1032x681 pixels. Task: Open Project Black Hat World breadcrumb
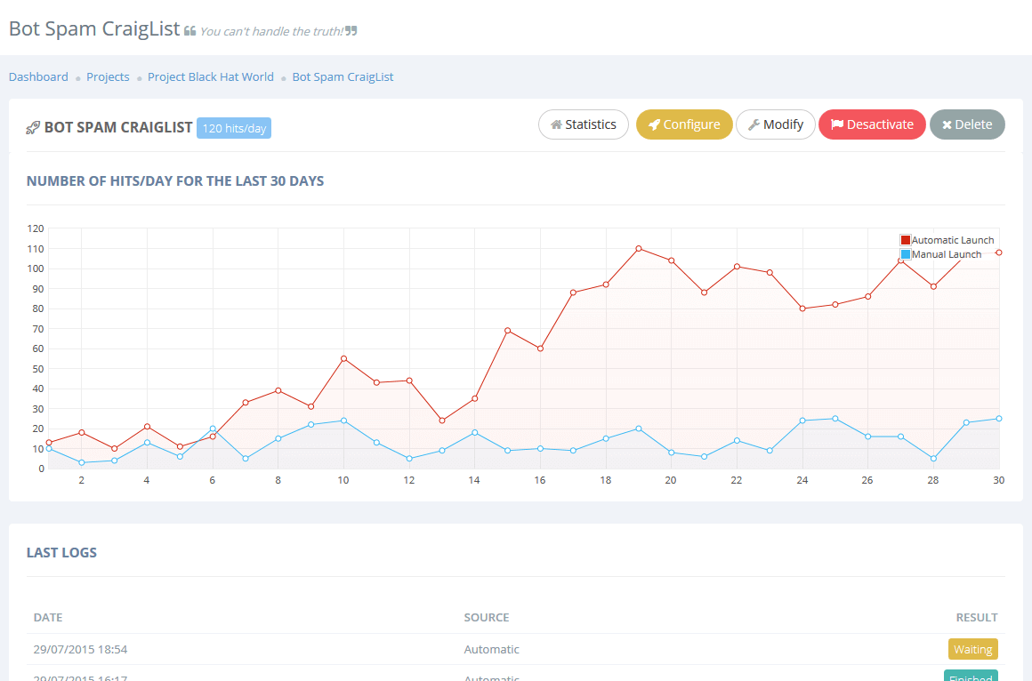click(x=211, y=77)
